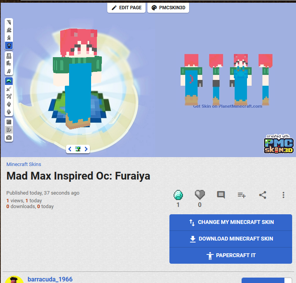Toggle the diamond helmet armor icon
Image resolution: width=296 pixels, height=283 pixels.
point(9,81)
